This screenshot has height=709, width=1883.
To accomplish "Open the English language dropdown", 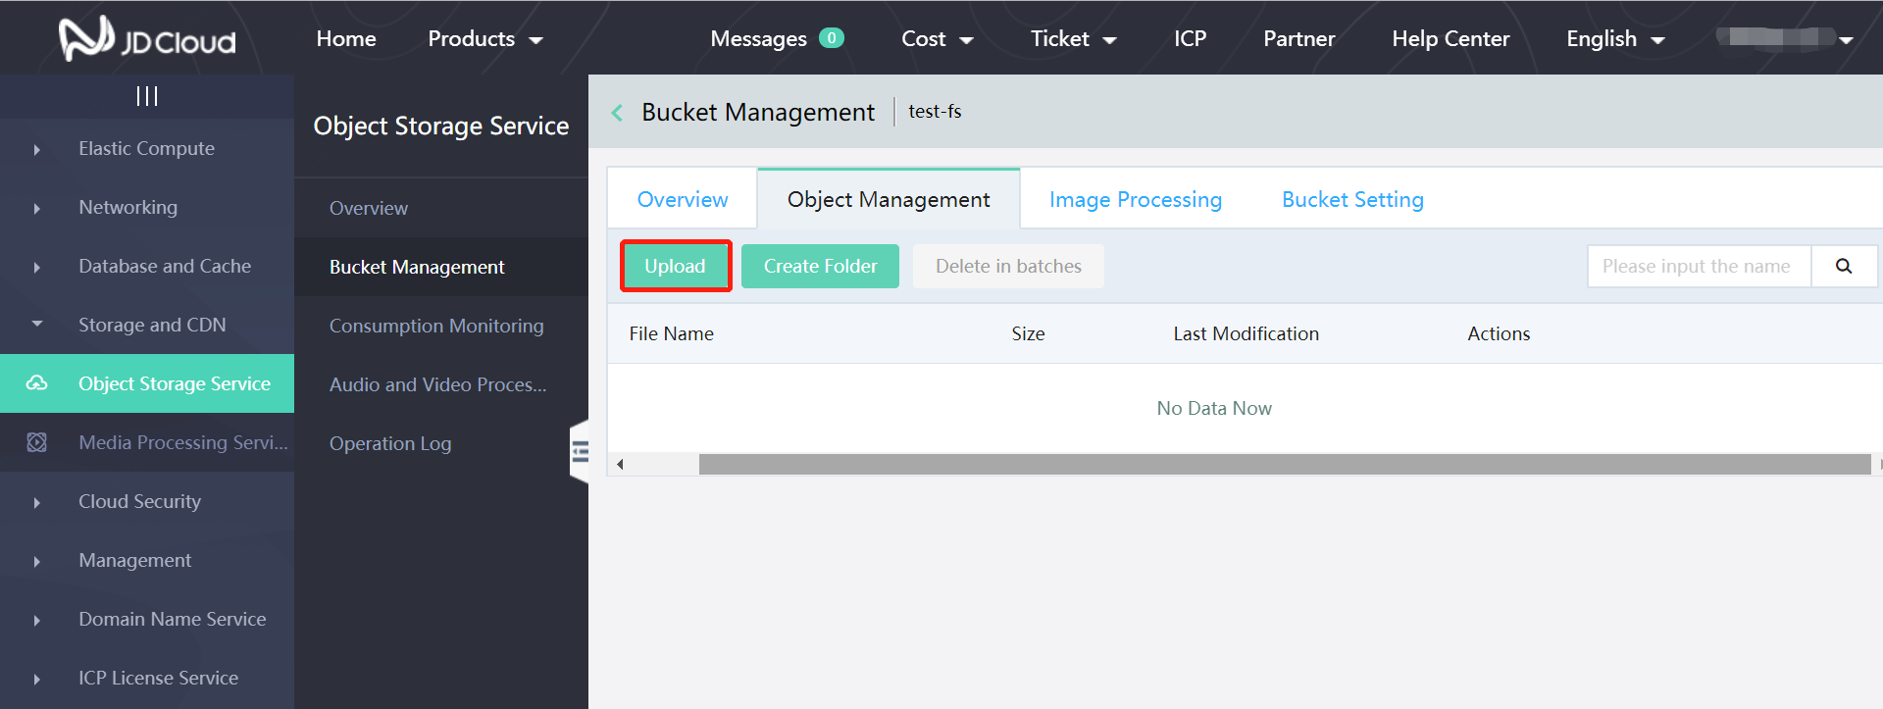I will [1615, 39].
